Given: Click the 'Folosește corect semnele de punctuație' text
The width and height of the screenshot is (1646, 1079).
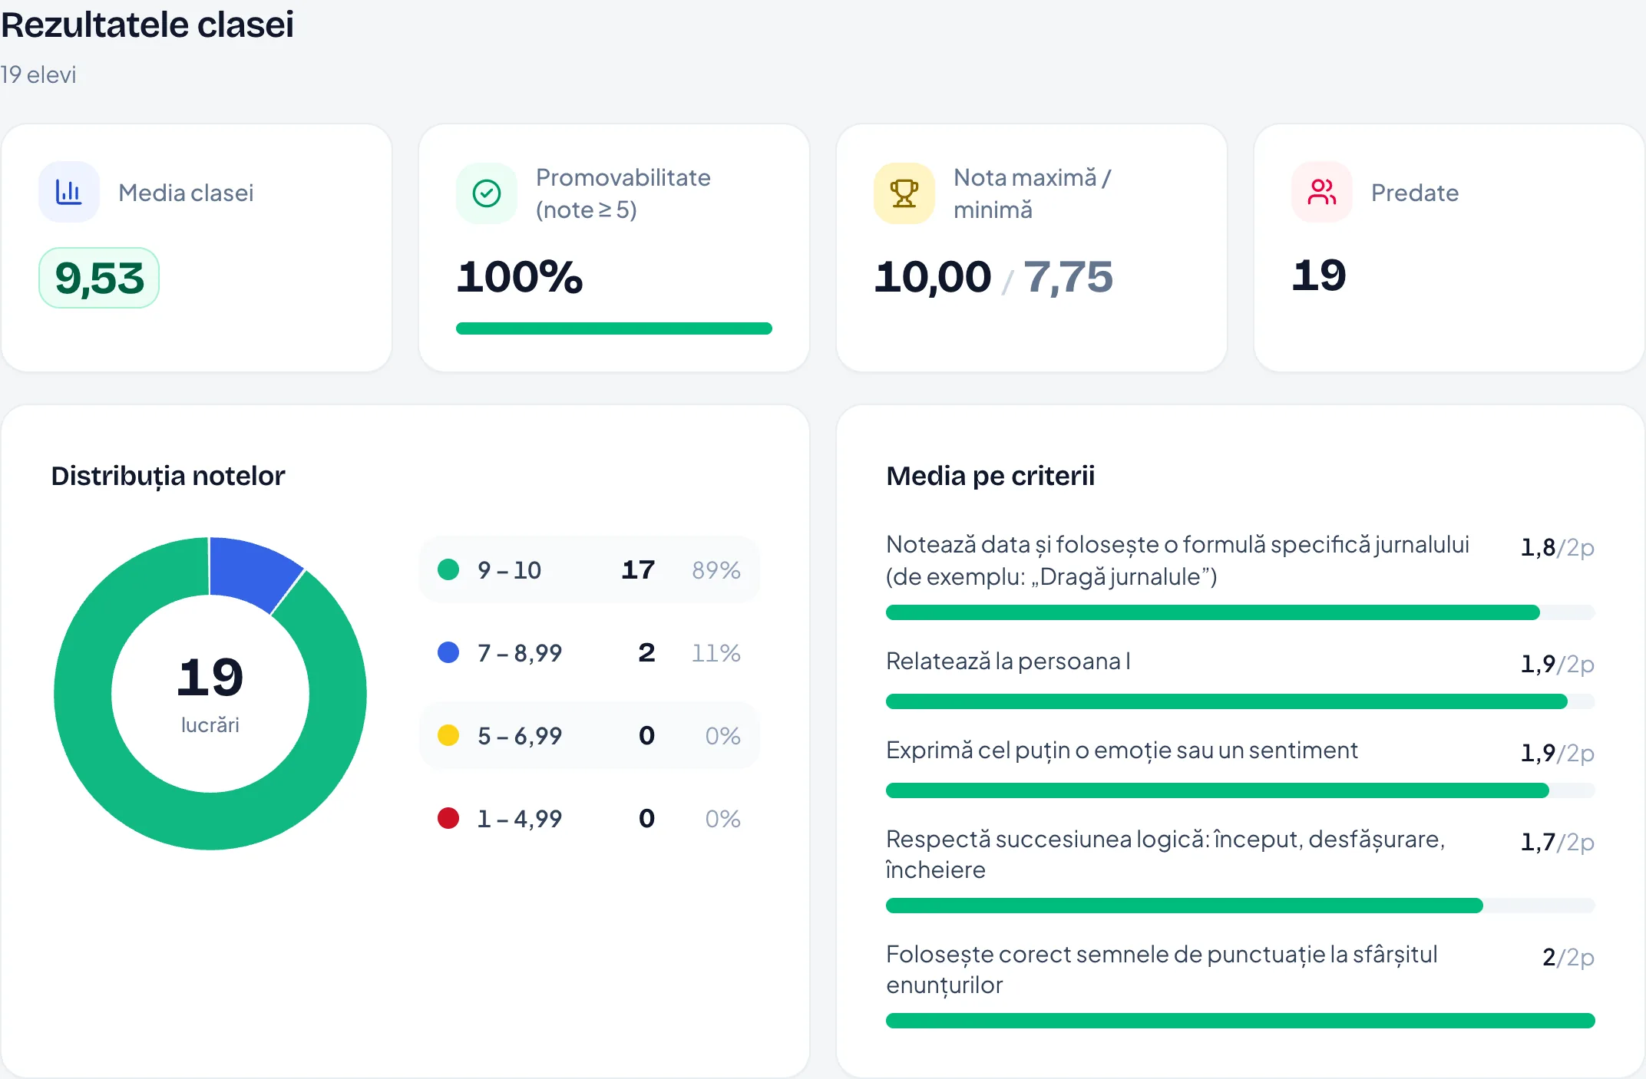Looking at the screenshot, I should click(x=1162, y=969).
